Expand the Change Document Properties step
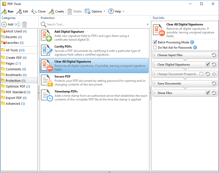The height and width of the screenshot is (173, 219). coord(155,74)
